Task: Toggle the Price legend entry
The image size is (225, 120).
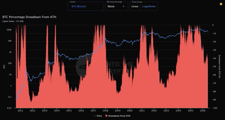Action: [x=98, y=116]
